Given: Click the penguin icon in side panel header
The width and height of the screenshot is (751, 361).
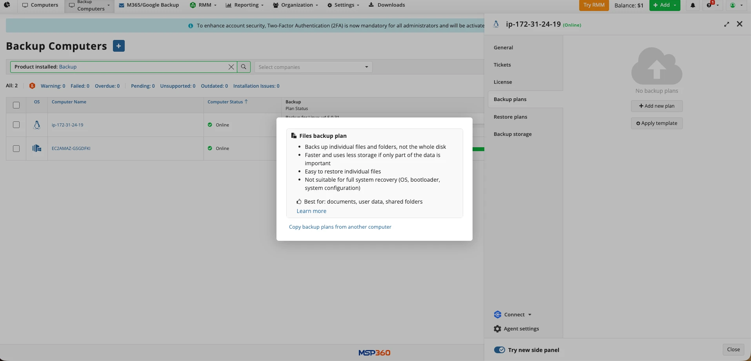Looking at the screenshot, I should [496, 24].
